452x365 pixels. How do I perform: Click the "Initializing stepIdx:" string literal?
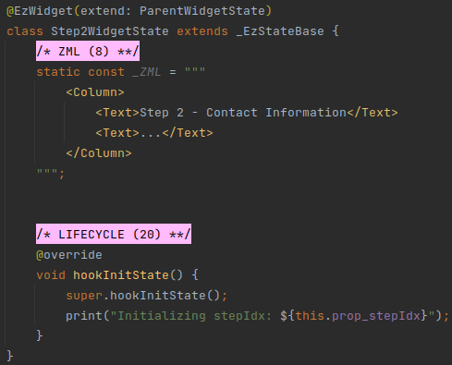191,316
